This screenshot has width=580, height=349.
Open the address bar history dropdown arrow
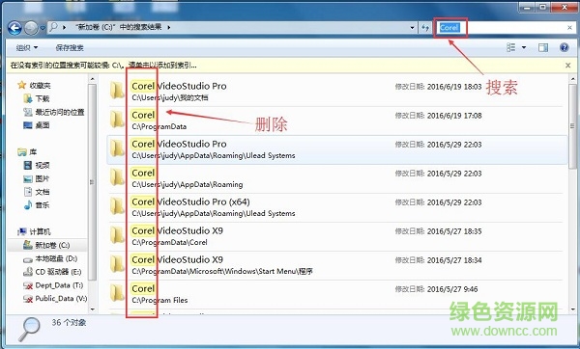pos(412,27)
